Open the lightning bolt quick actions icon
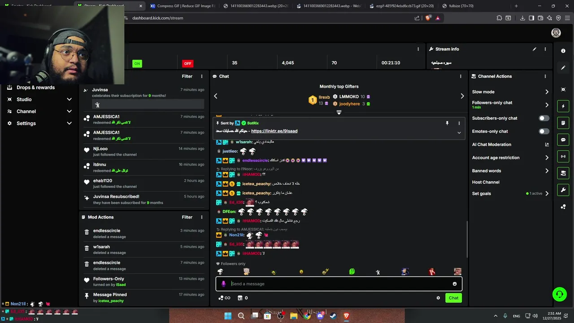The height and width of the screenshot is (323, 574). tap(563, 106)
